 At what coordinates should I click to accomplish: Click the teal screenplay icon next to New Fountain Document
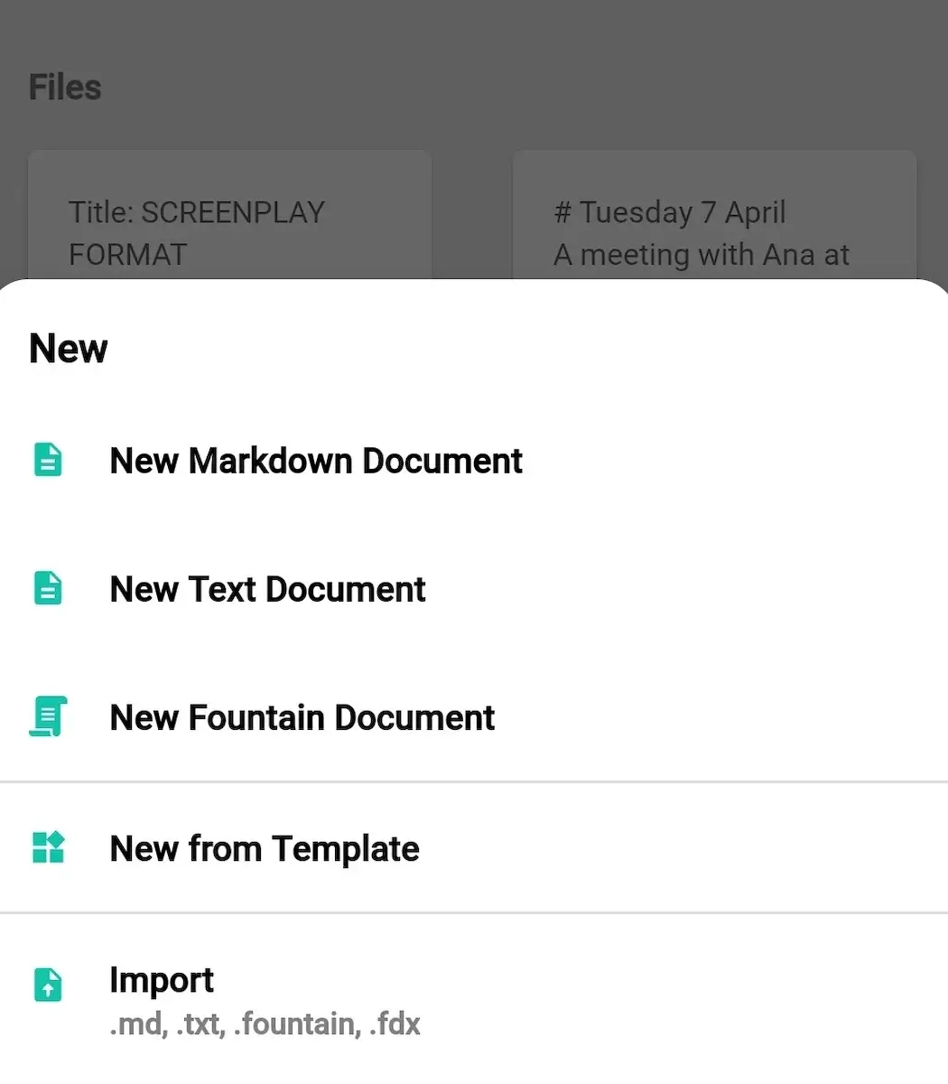pos(47,716)
